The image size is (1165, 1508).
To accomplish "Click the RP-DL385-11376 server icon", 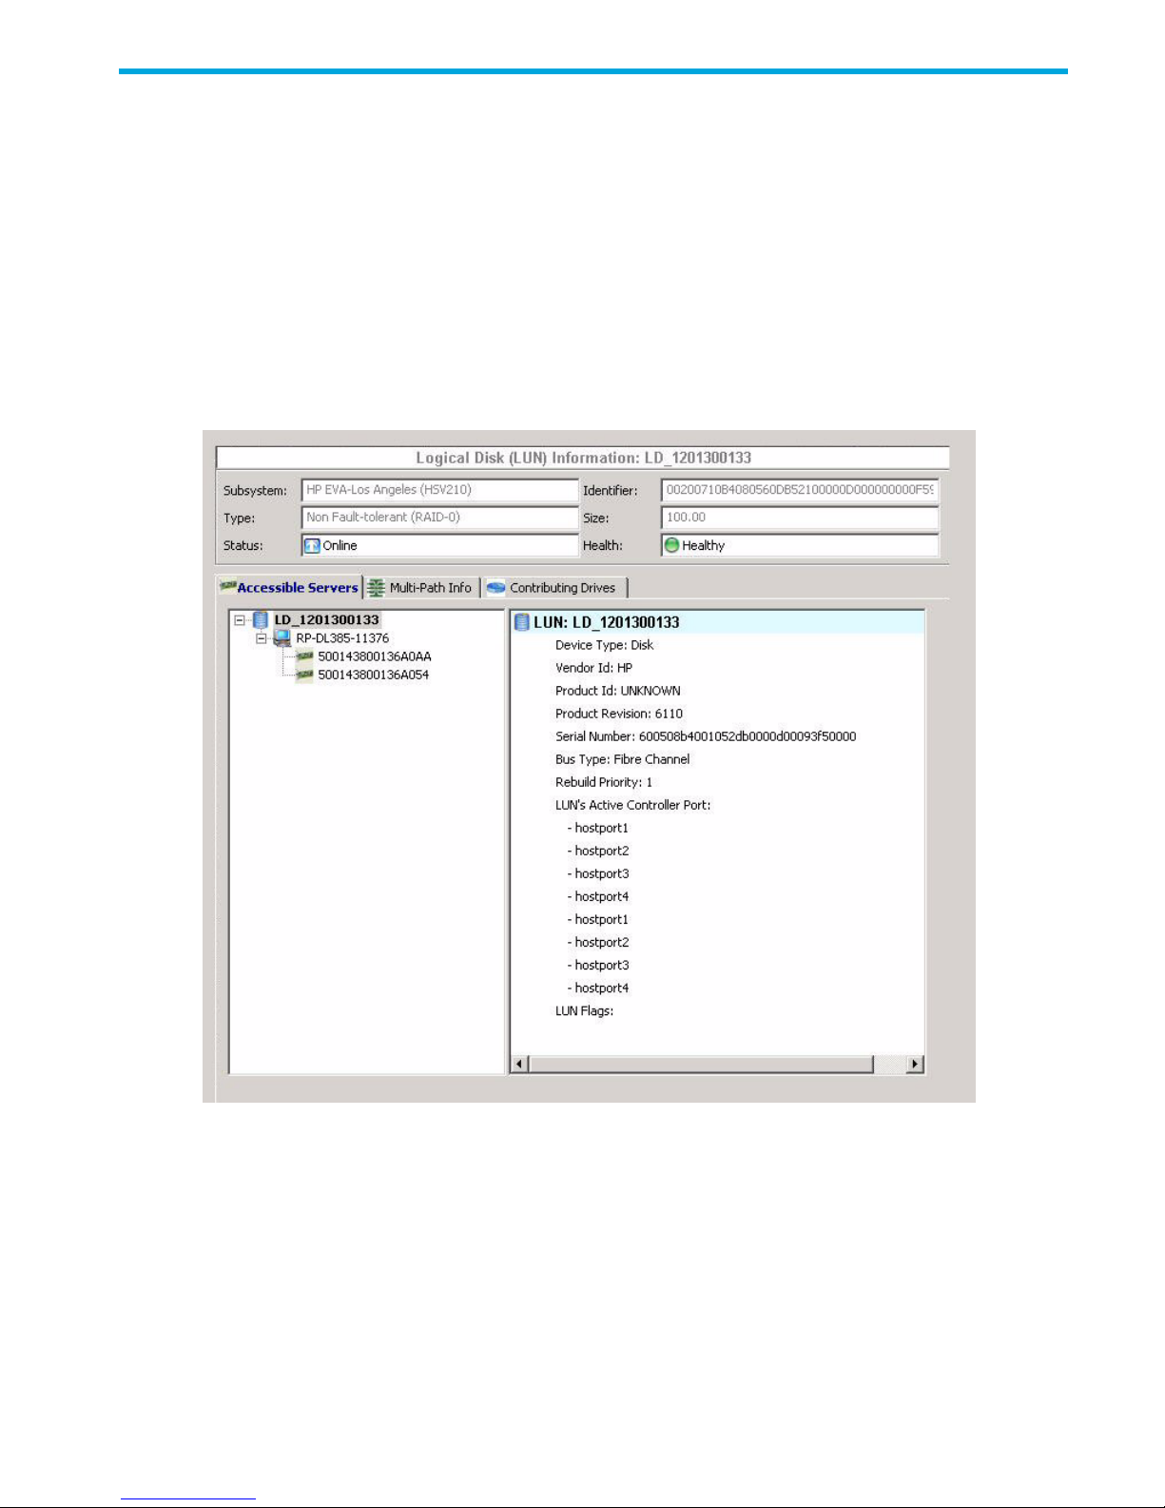I will [x=282, y=638].
